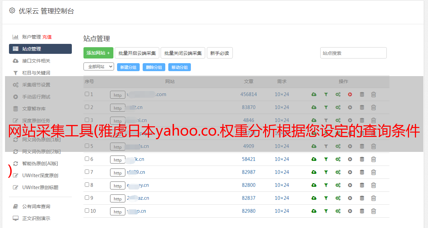
Task: Click the 删除分组 button
Action: point(154,67)
